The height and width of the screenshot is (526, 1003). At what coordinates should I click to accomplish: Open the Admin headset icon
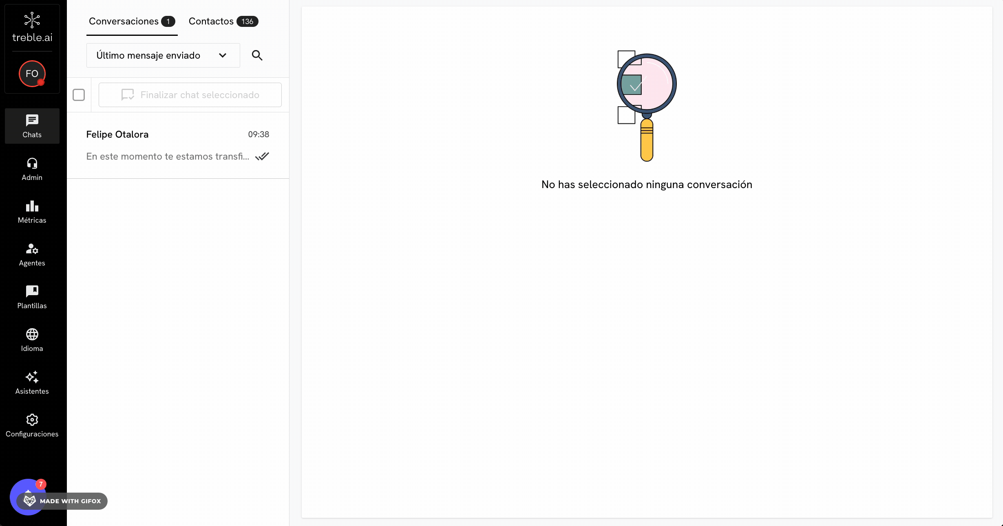(32, 164)
